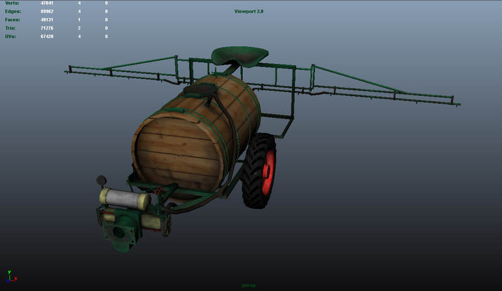Image resolution: width=502 pixels, height=291 pixels.
Task: Click the Edges count label in HUD
Action: pyautogui.click(x=12, y=11)
